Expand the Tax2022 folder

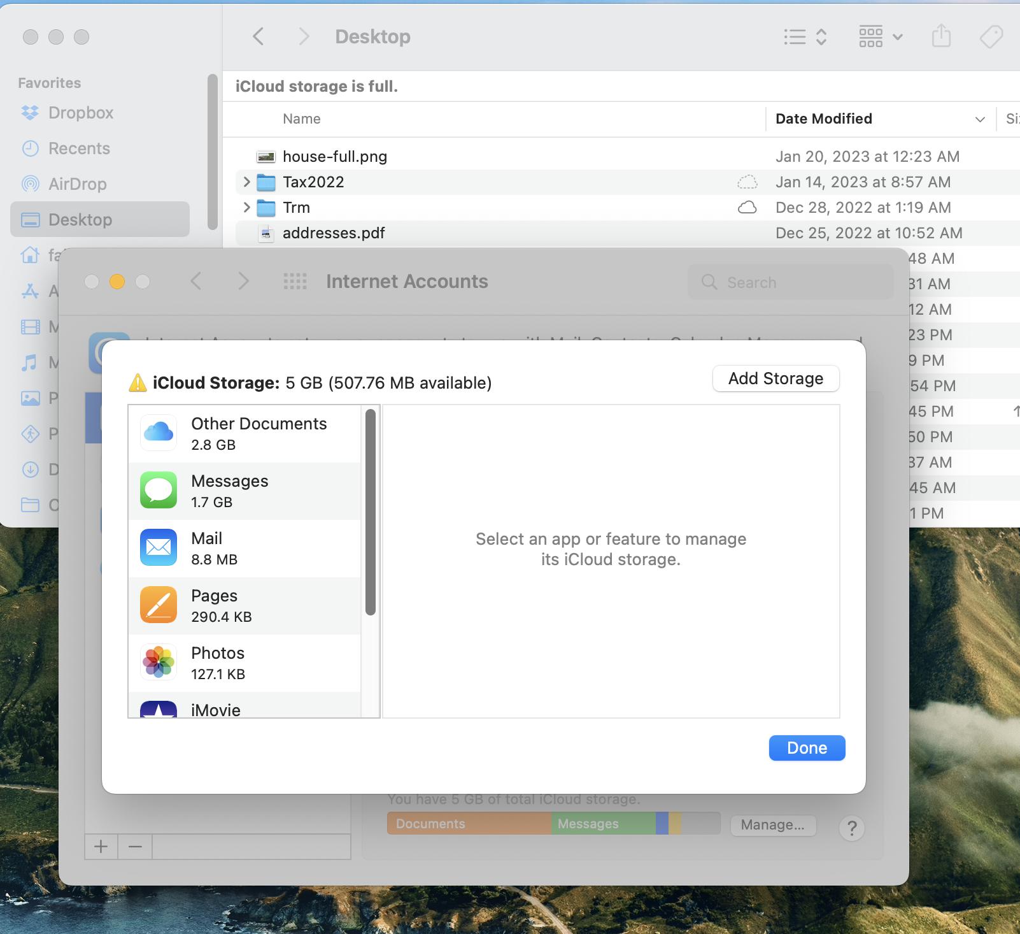coord(246,182)
